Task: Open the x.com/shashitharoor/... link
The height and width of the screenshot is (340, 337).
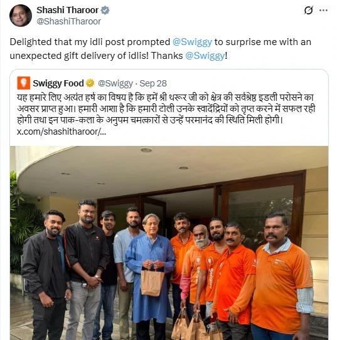Action: click(62, 131)
